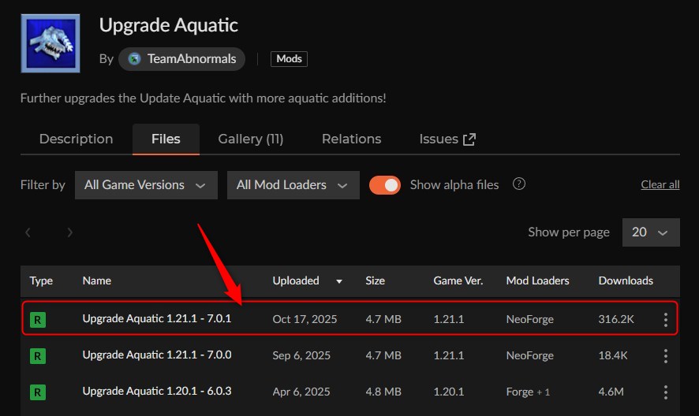Viewport: 699px width, 416px height.
Task: Open the Gallery (11) tab
Action: pos(251,139)
